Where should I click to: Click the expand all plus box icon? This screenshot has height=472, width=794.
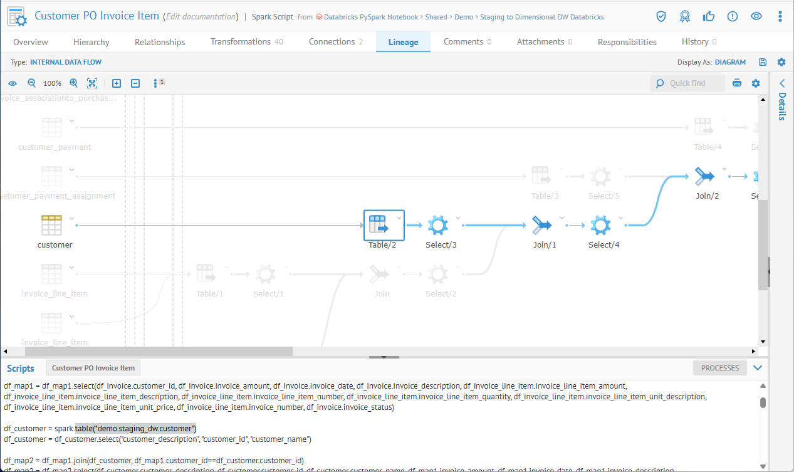117,83
